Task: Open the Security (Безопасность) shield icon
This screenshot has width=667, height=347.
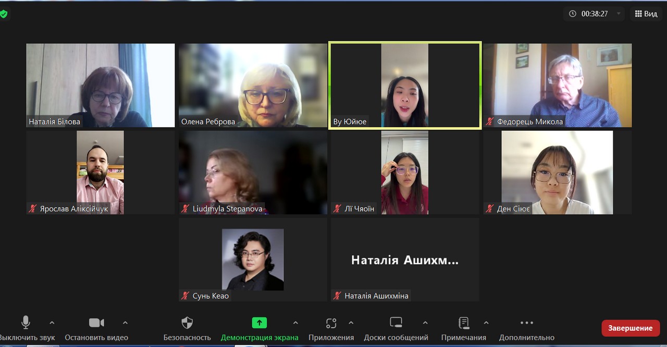Action: pos(187,323)
